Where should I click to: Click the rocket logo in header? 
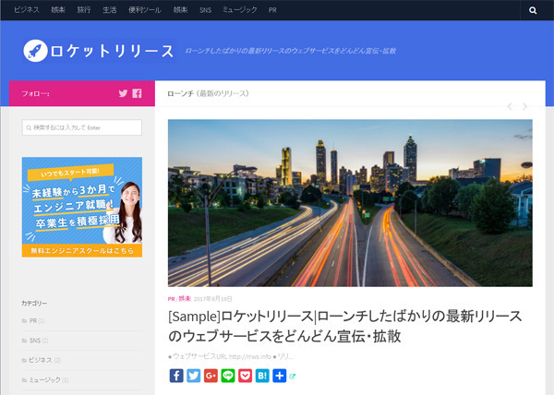[x=35, y=50]
